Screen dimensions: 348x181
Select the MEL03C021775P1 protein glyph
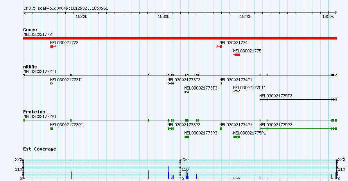(x=237, y=137)
